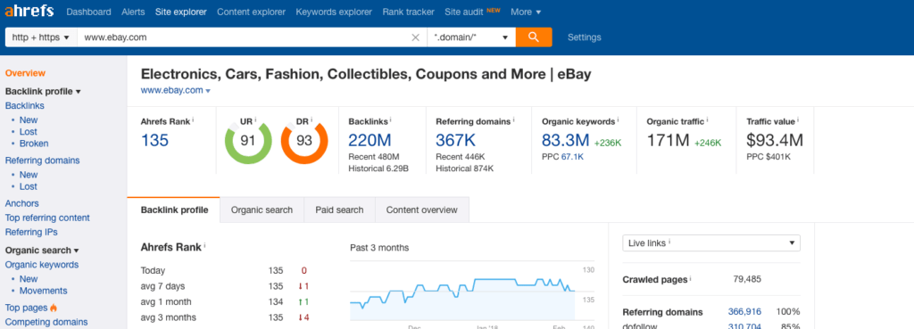Collapse the Backlink profile sidebar section
Screen dimensions: 914x329
[43, 92]
